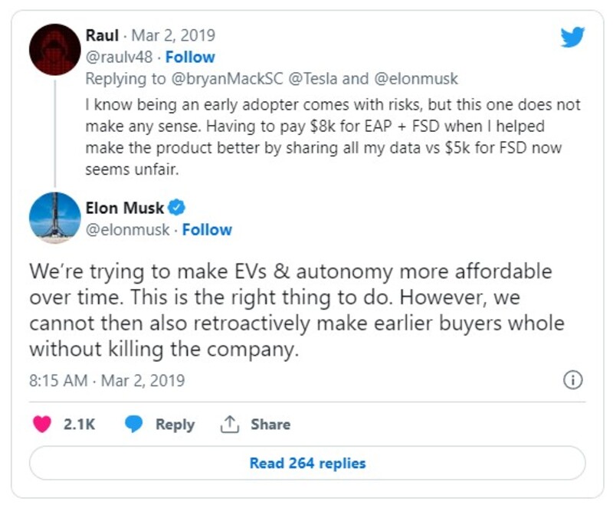613x505 pixels.
Task: Follow the @raulv48 account
Action: pyautogui.click(x=190, y=57)
